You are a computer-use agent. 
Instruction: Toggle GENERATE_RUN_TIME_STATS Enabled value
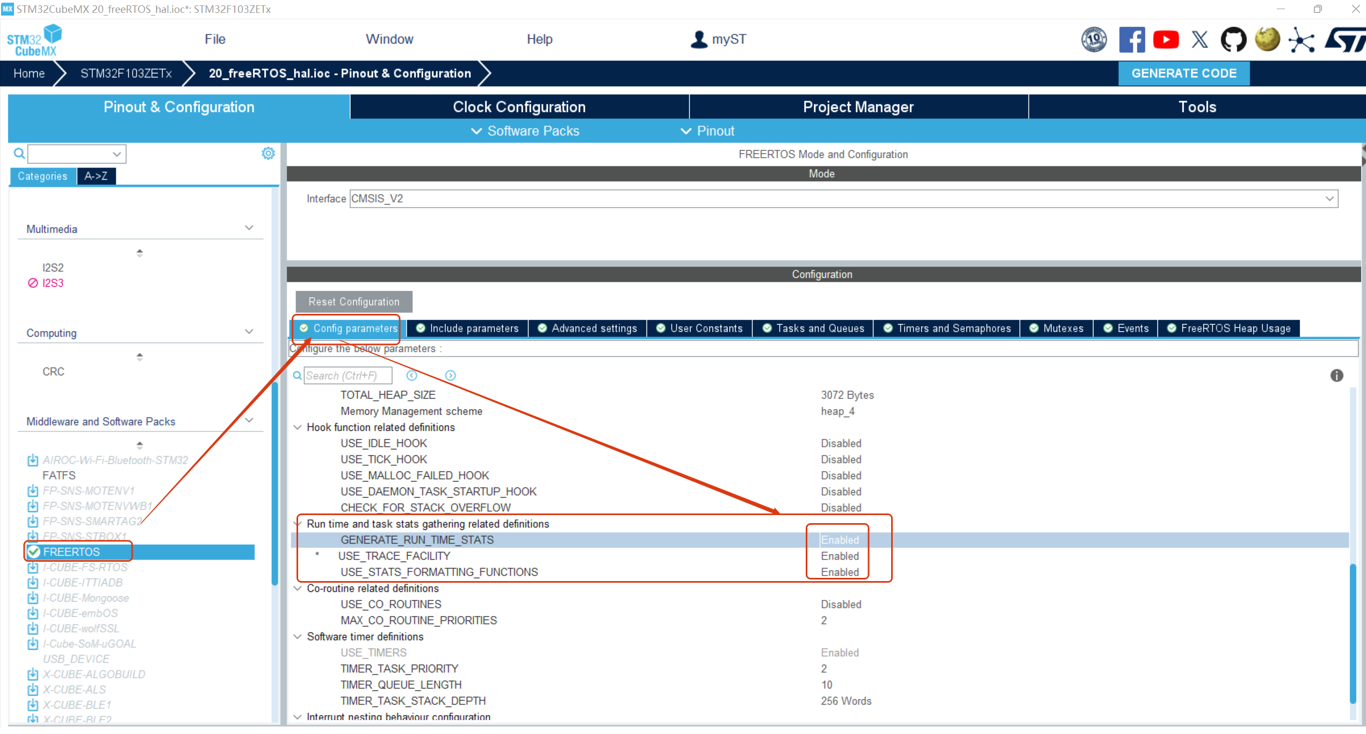tap(840, 540)
